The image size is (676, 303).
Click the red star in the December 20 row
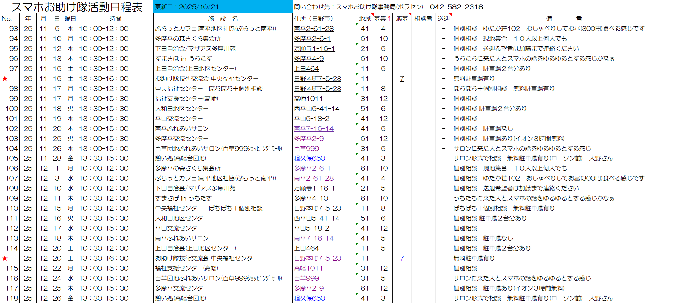coord(5,258)
